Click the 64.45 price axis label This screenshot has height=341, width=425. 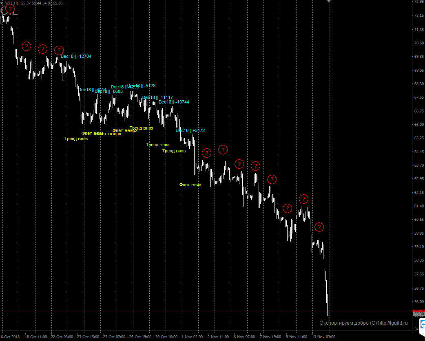click(419, 152)
